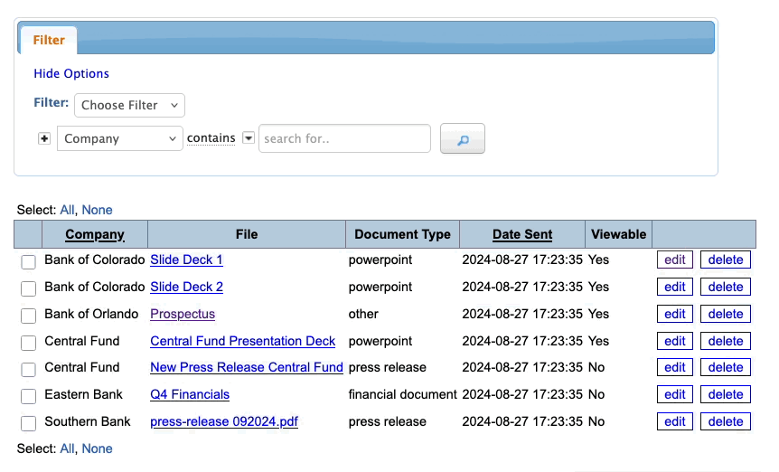Screen dimensions: 779x472
Task: Delete the Eastern Bank Q4 Financials row
Action: pos(725,394)
